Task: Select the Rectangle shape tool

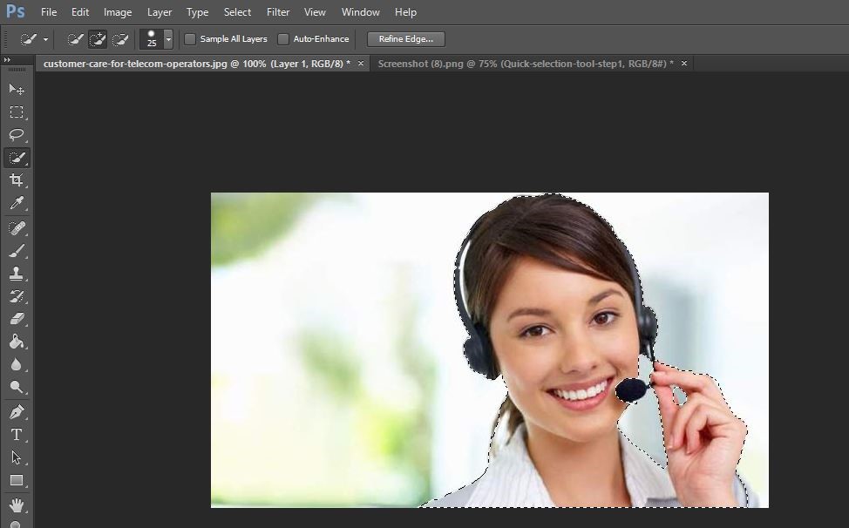Action: click(x=17, y=480)
